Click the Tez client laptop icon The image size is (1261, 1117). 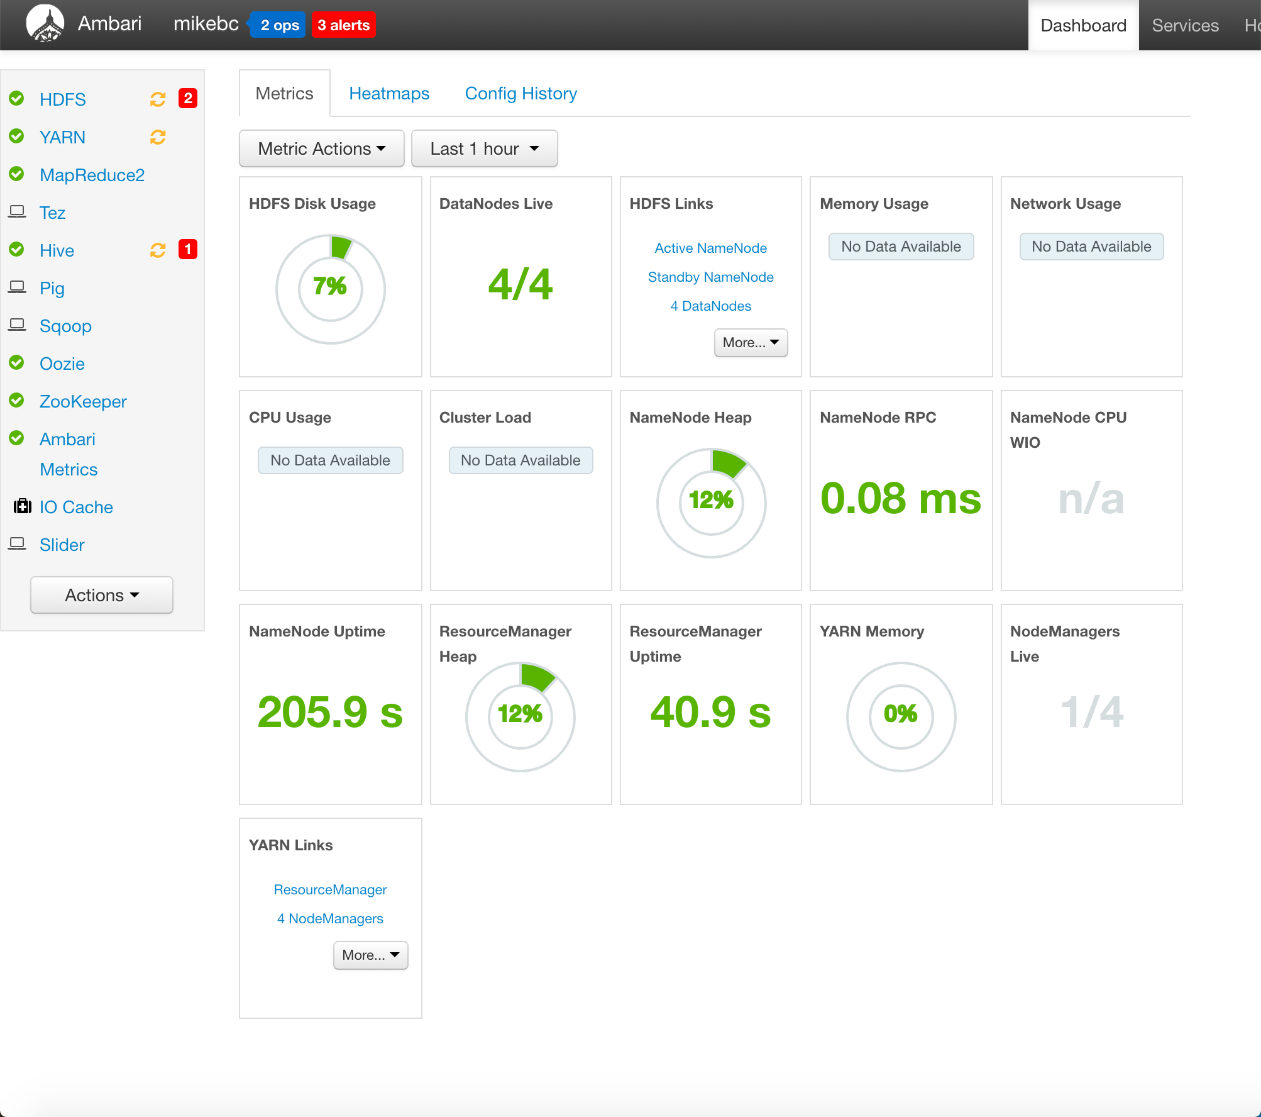coord(17,212)
